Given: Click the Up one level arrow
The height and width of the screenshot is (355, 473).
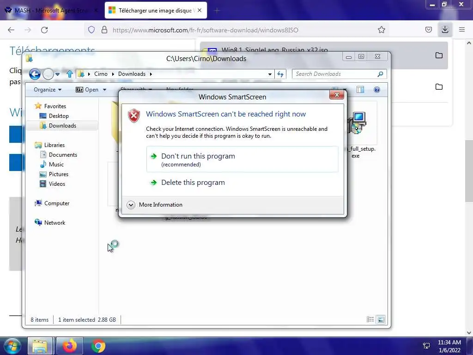Looking at the screenshot, I should (x=70, y=74).
